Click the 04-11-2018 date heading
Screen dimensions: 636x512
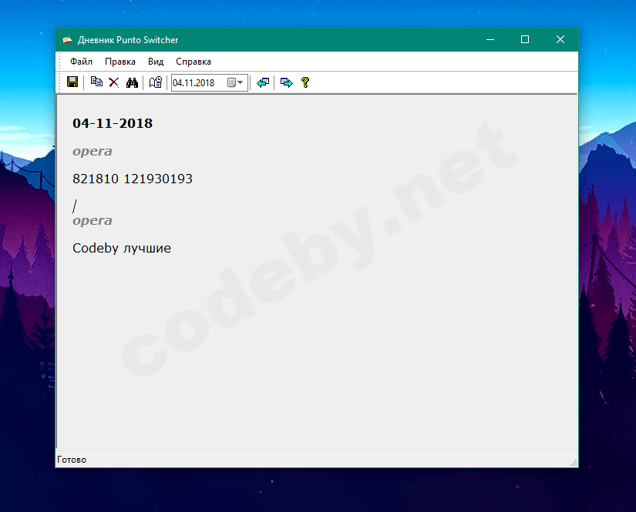coord(113,123)
